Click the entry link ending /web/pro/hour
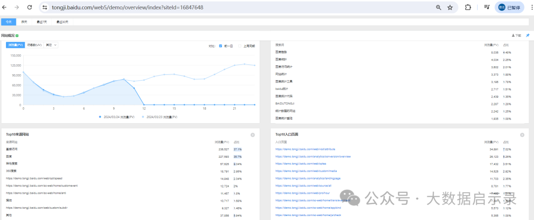The height and width of the screenshot is (220, 534). pos(303,193)
